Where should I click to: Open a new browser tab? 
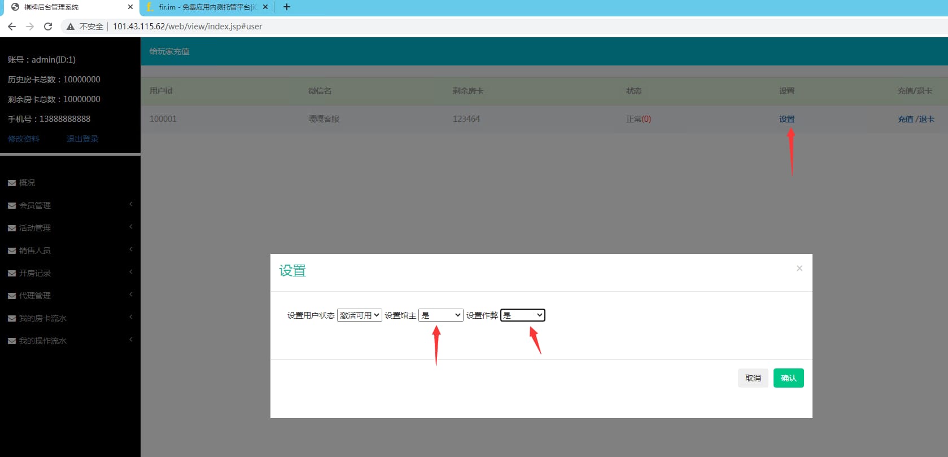tap(287, 7)
